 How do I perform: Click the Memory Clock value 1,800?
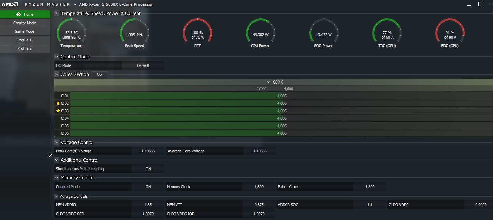click(x=259, y=187)
